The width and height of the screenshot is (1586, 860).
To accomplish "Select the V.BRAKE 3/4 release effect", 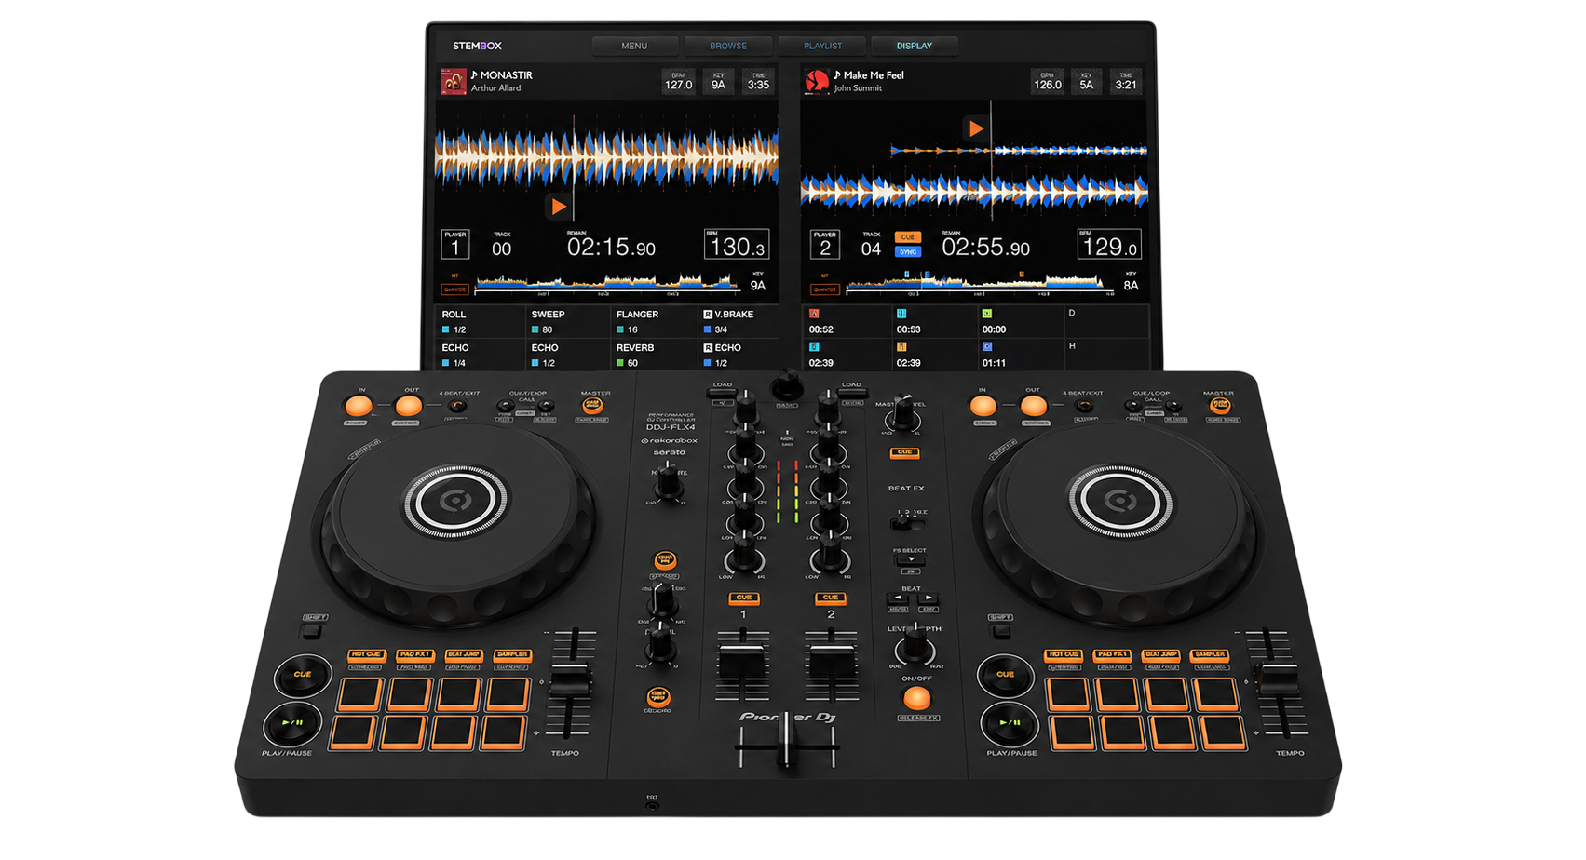I will [x=739, y=322].
